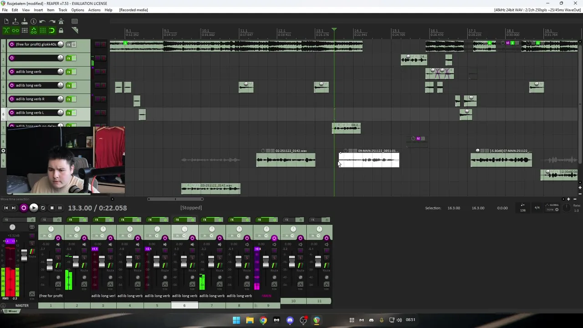The height and width of the screenshot is (328, 583).
Task: Jump to project end transport button
Action: [14, 208]
